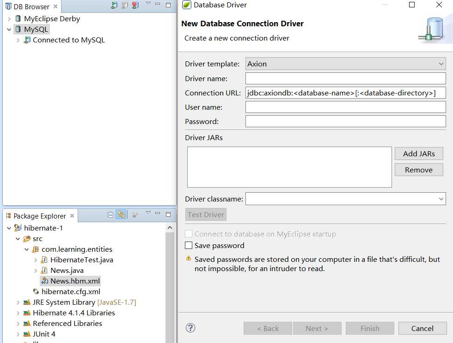Image resolution: width=453 pixels, height=343 pixels.
Task: Click the Password field
Action: (346, 121)
